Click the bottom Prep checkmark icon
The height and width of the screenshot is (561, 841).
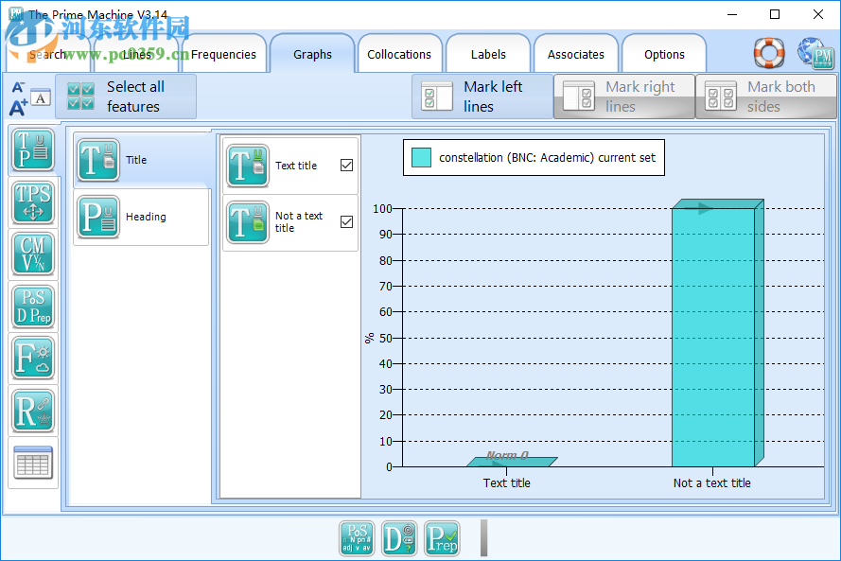point(442,538)
